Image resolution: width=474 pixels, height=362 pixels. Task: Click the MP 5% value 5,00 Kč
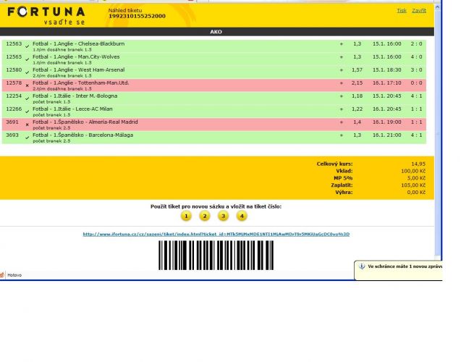click(416, 178)
